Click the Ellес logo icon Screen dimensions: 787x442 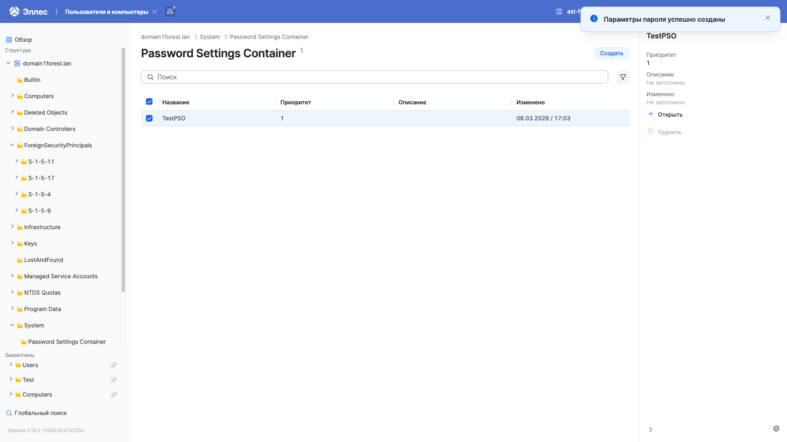click(x=14, y=11)
